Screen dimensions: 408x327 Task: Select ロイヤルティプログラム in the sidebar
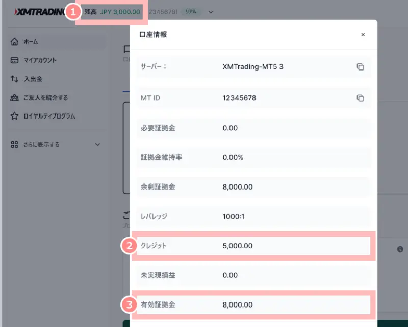tap(49, 116)
